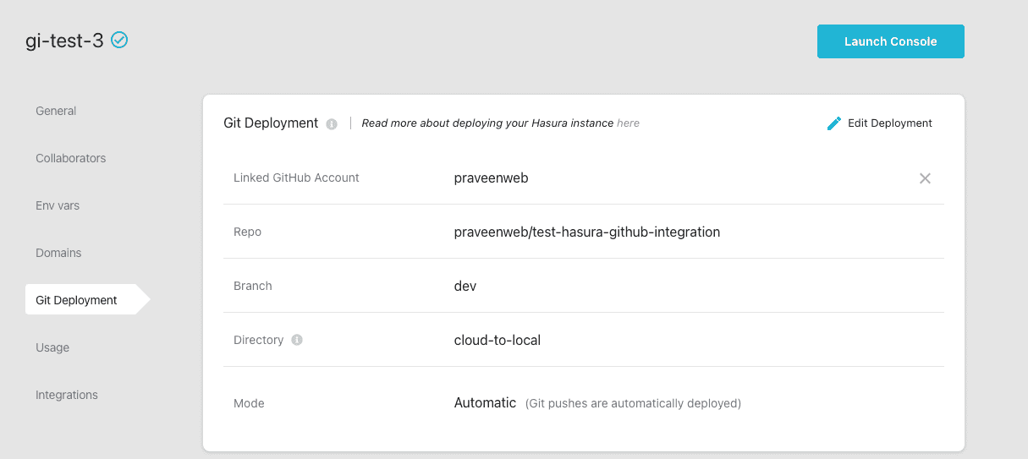Remove linked GitHub account with X icon
Image resolution: width=1028 pixels, height=459 pixels.
pyautogui.click(x=925, y=178)
